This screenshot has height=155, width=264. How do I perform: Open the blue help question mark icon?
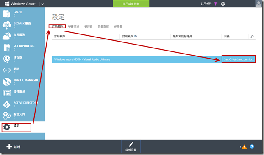pyautogui.click(x=252, y=147)
